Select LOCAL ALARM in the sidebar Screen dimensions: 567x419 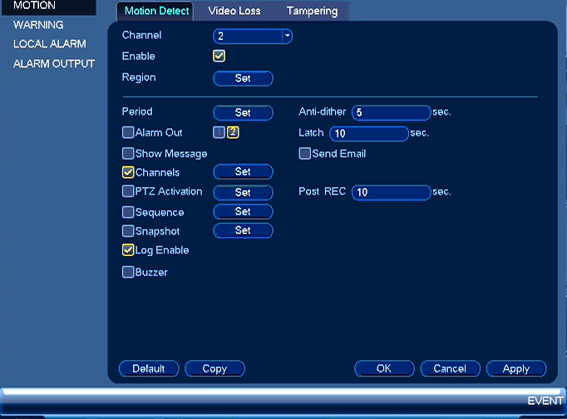tap(50, 44)
